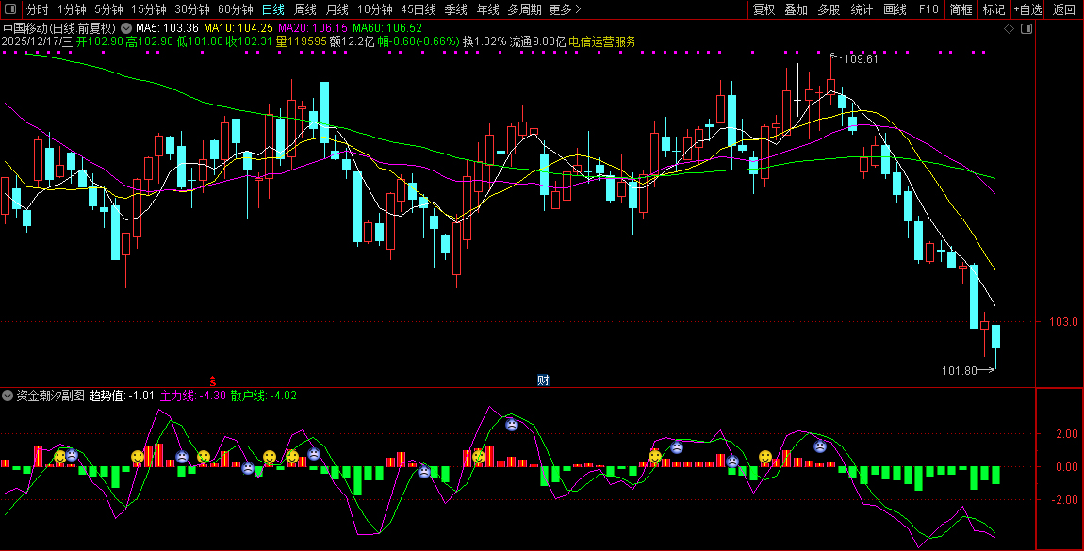Click the sad face above the highest indicator peak

click(511, 425)
